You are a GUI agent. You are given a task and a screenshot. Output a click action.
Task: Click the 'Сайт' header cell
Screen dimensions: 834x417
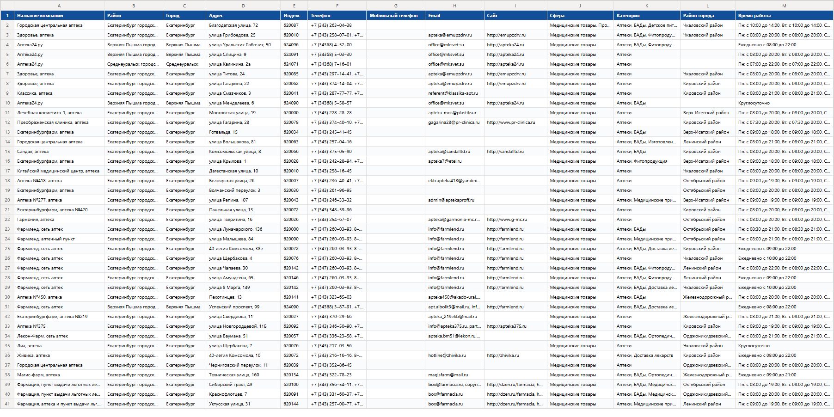[515, 15]
